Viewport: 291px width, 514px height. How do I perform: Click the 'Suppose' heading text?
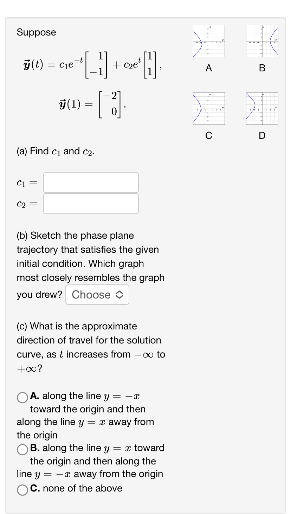(x=36, y=32)
